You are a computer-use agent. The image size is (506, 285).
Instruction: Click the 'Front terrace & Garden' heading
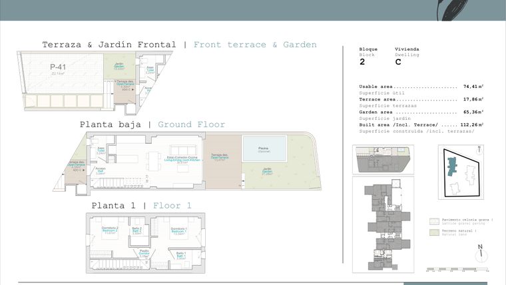click(255, 45)
